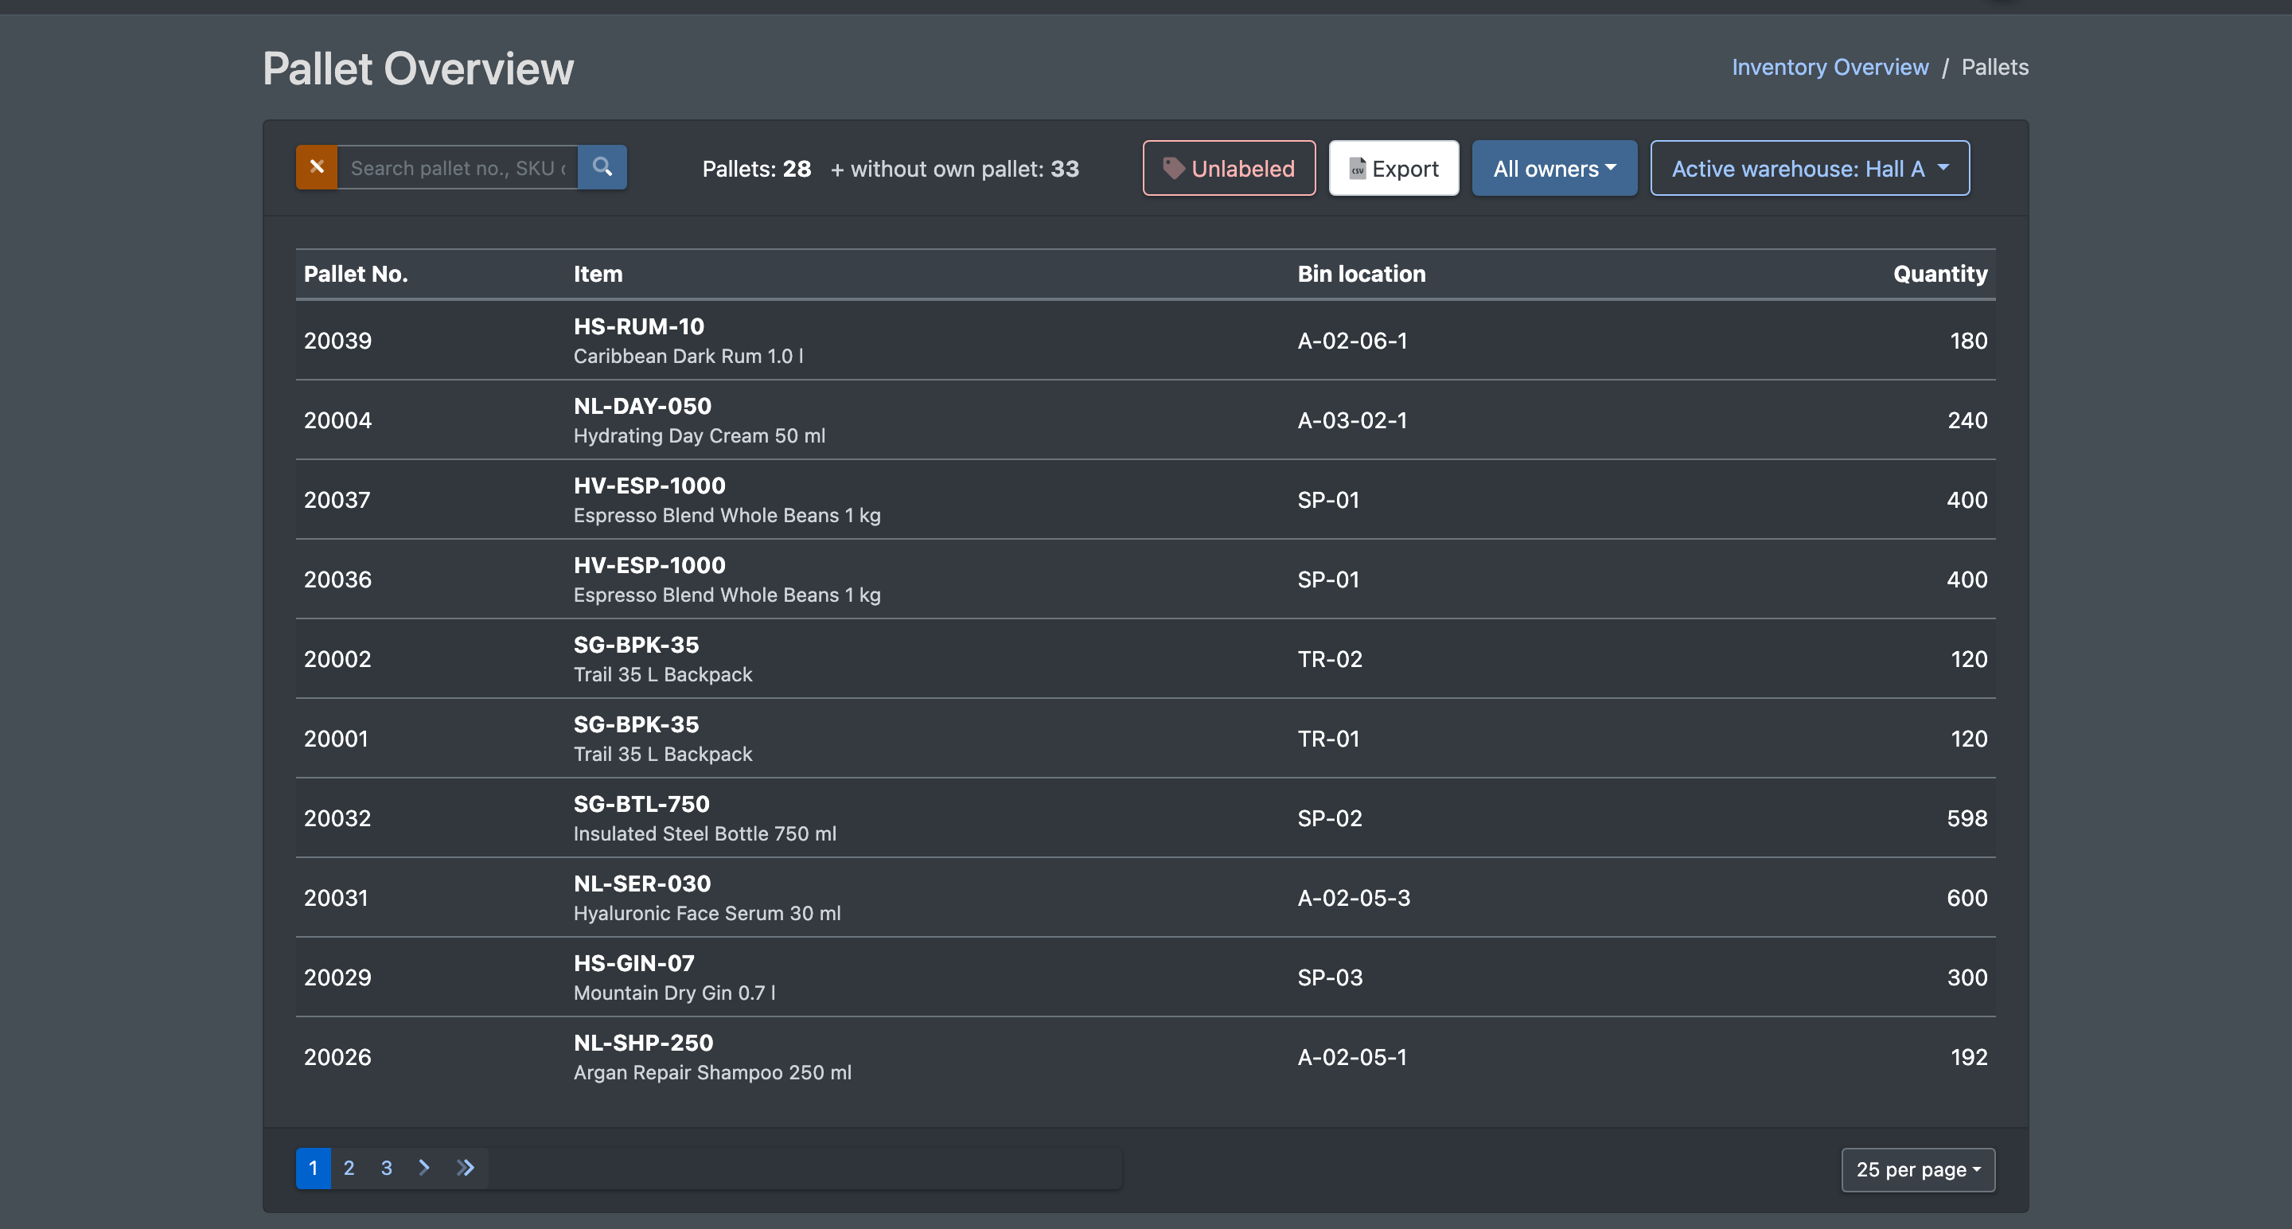This screenshot has width=2292, height=1229.
Task: Select pallet number 20004
Action: pos(338,420)
